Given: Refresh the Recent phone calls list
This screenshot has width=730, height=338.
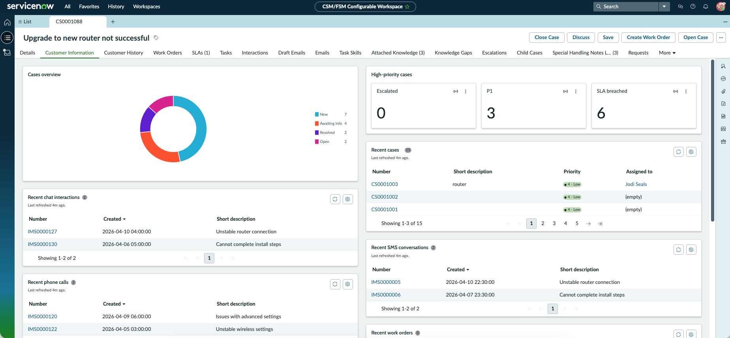Looking at the screenshot, I should pyautogui.click(x=335, y=284).
